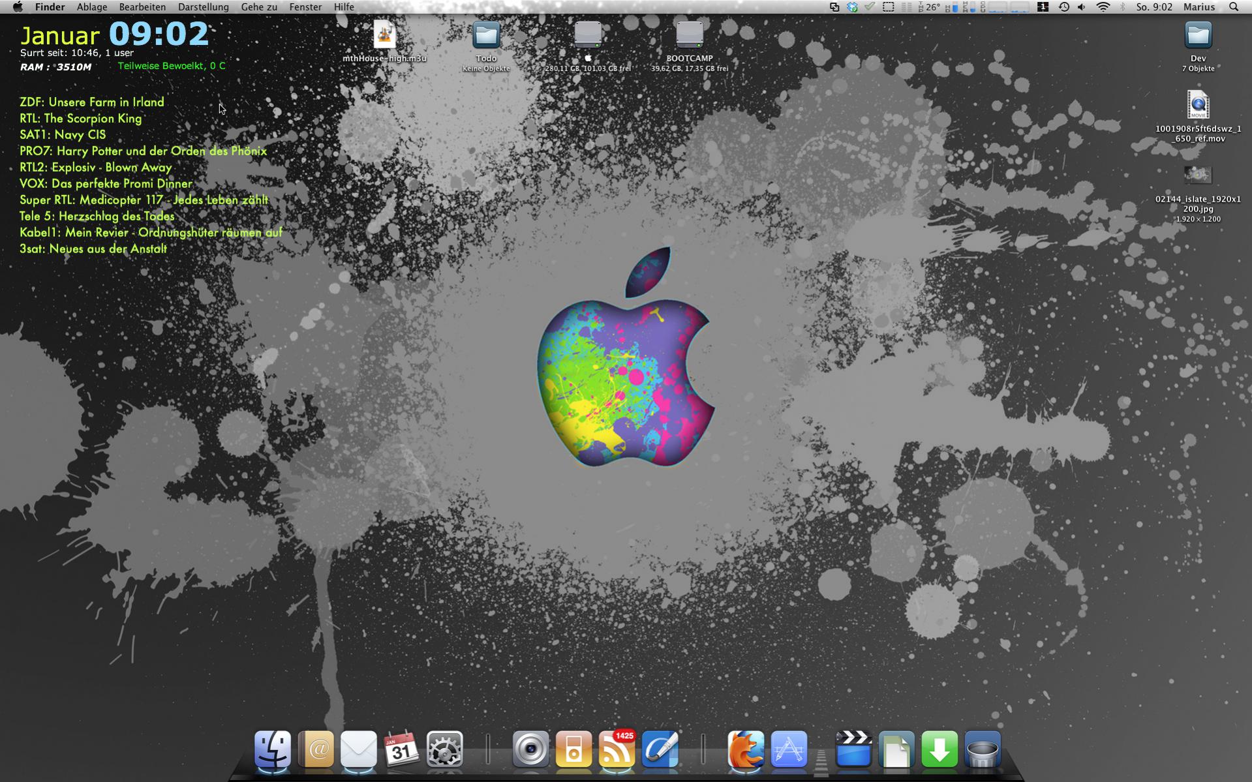Click the RAM : 3510M readout

click(x=55, y=67)
